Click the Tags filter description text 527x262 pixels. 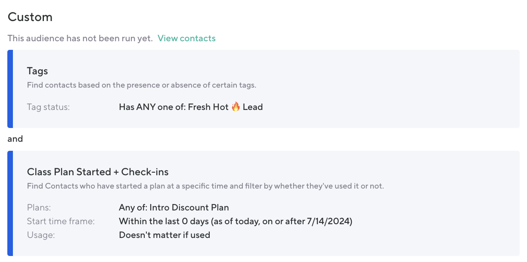tap(141, 85)
